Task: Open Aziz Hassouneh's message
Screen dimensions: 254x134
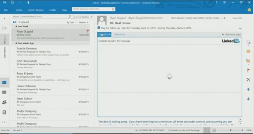Action: 50,64
